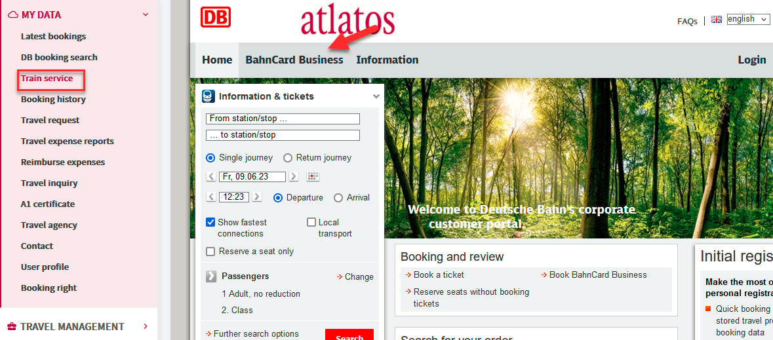773x340 pixels.
Task: Check Reserve a seat only
Action: point(210,252)
